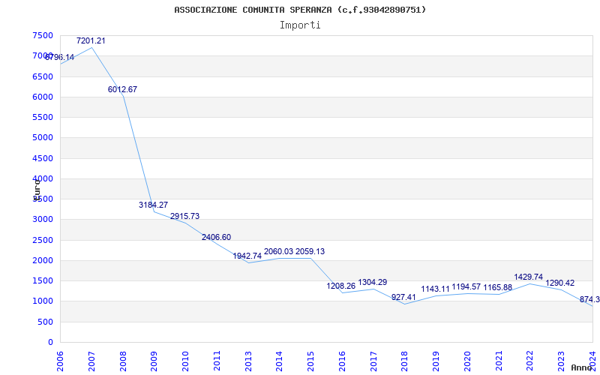Click the 3000 y-axis tick label
The image size is (600, 375).
(x=43, y=220)
